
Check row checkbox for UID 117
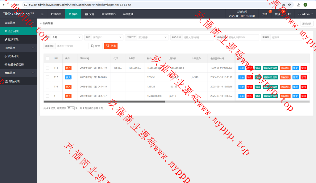[x=47, y=77]
